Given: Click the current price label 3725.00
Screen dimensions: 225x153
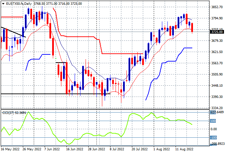Looking at the screenshot, I should coord(217,32).
